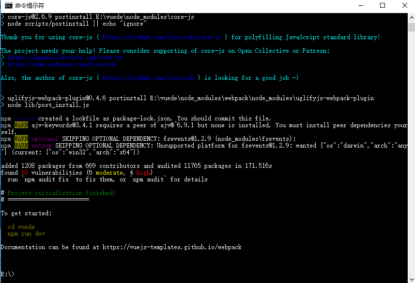Close the 命令提示符 window
415x283 pixels.
[x=404, y=5]
